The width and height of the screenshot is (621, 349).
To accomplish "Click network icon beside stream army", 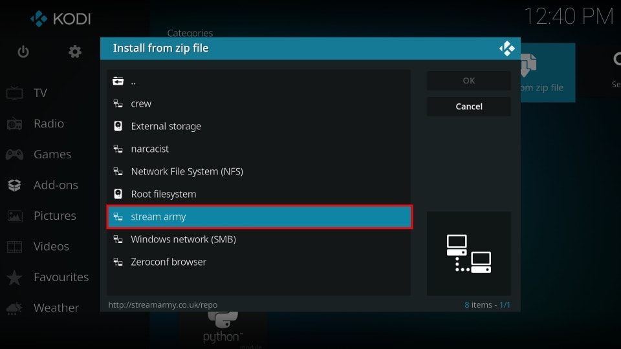I will click(118, 217).
